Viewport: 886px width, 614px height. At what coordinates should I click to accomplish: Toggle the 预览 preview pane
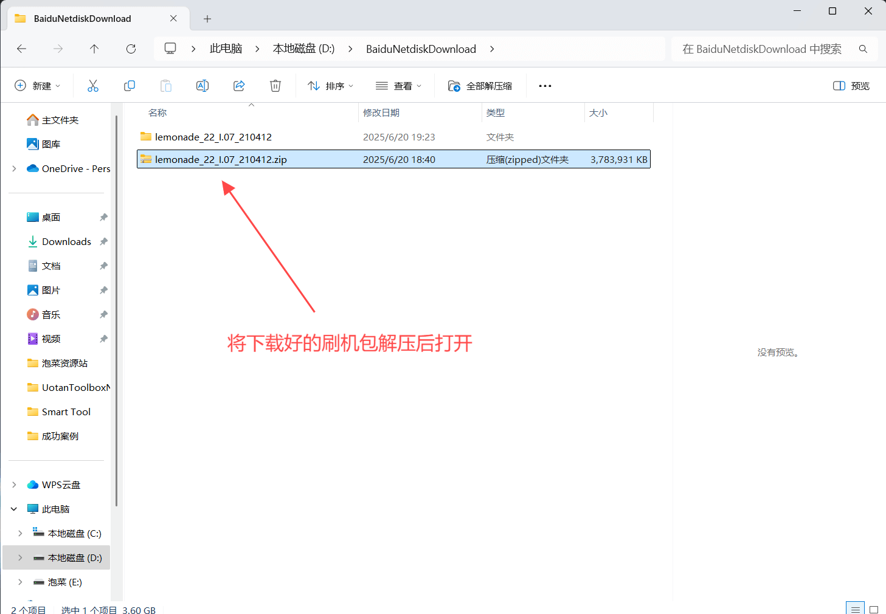pyautogui.click(x=851, y=86)
